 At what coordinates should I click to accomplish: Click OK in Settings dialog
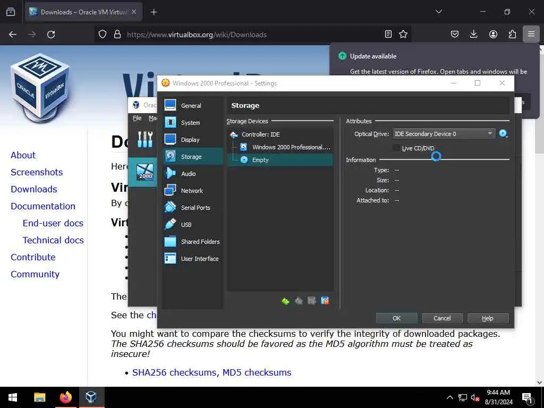point(396,318)
